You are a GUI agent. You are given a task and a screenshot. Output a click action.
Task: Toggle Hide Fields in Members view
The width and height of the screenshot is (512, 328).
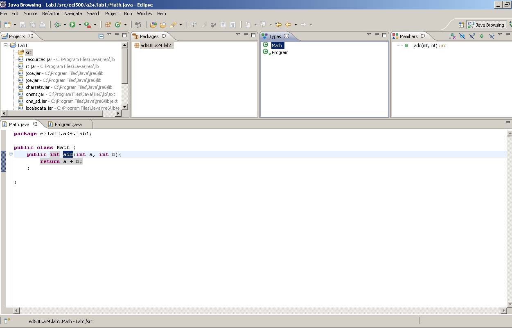[462, 36]
